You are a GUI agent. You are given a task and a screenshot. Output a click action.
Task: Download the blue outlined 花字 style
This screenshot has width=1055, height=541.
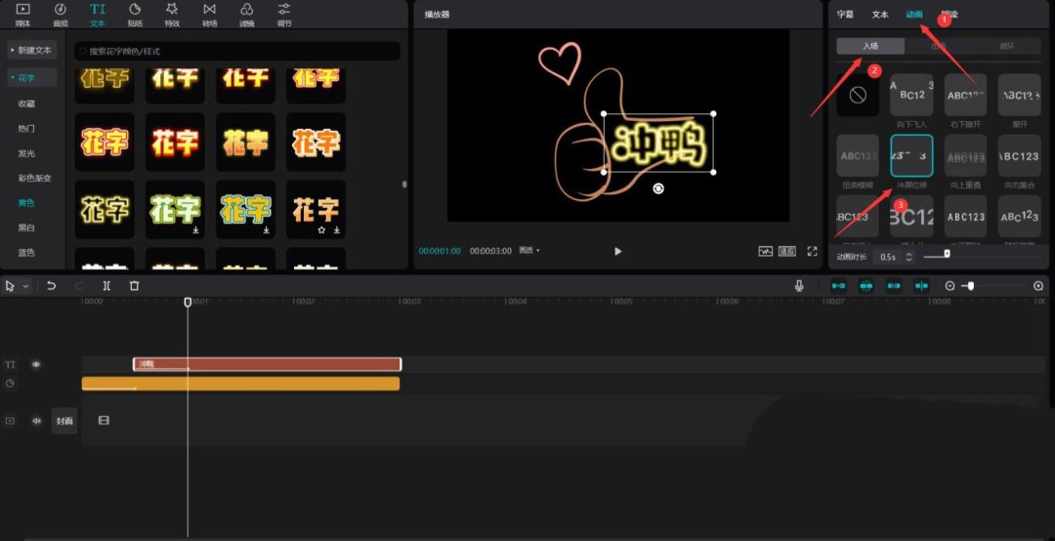point(267,230)
